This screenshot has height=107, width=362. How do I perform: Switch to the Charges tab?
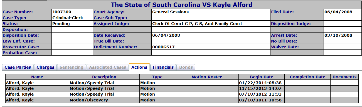click(45, 67)
